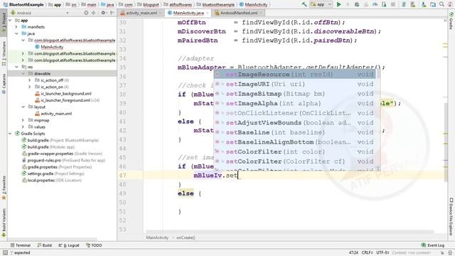Viewport: 455px width, 256px height.
Task: Toggle the Structure side panel tab
Action: (4, 53)
